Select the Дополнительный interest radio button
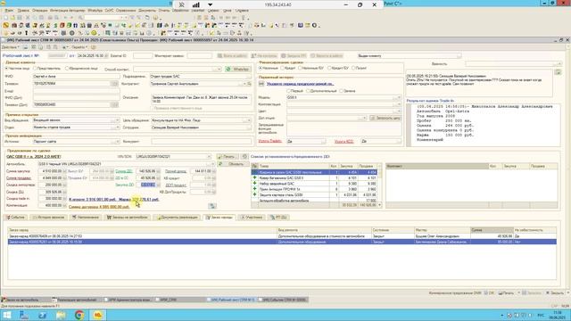 click(309, 91)
